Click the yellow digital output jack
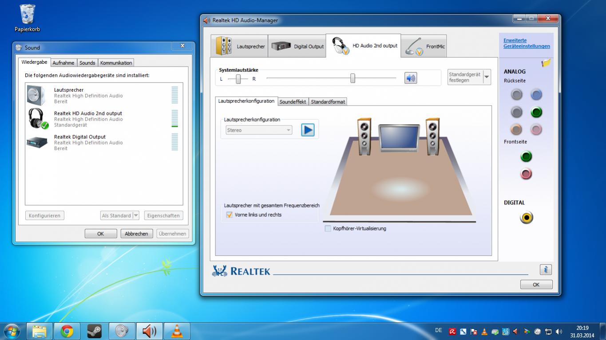The image size is (606, 340). 526,217
